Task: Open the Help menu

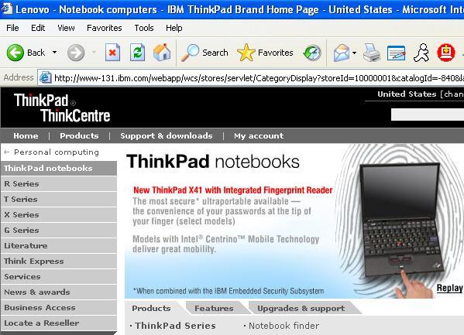Action: (x=174, y=28)
